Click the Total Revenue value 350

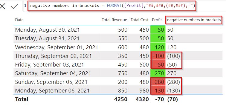[123, 56]
